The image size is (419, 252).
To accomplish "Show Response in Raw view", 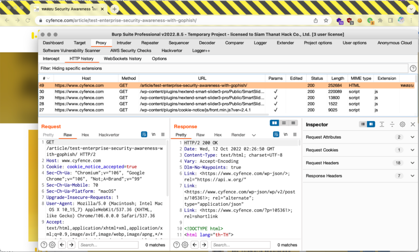I will (x=200, y=135).
